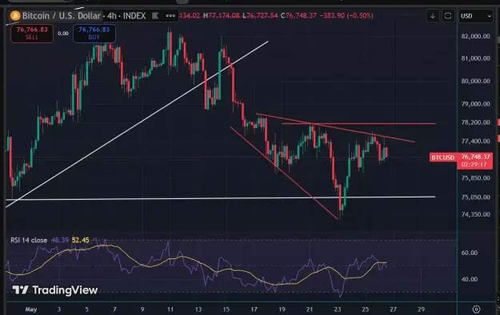Click the SELL 76,766.83 button
Image resolution: width=500 pixels, height=315 pixels.
click(32, 34)
